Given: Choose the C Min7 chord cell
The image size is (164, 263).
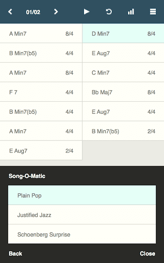Looking at the screenshot, I should [123, 72].
